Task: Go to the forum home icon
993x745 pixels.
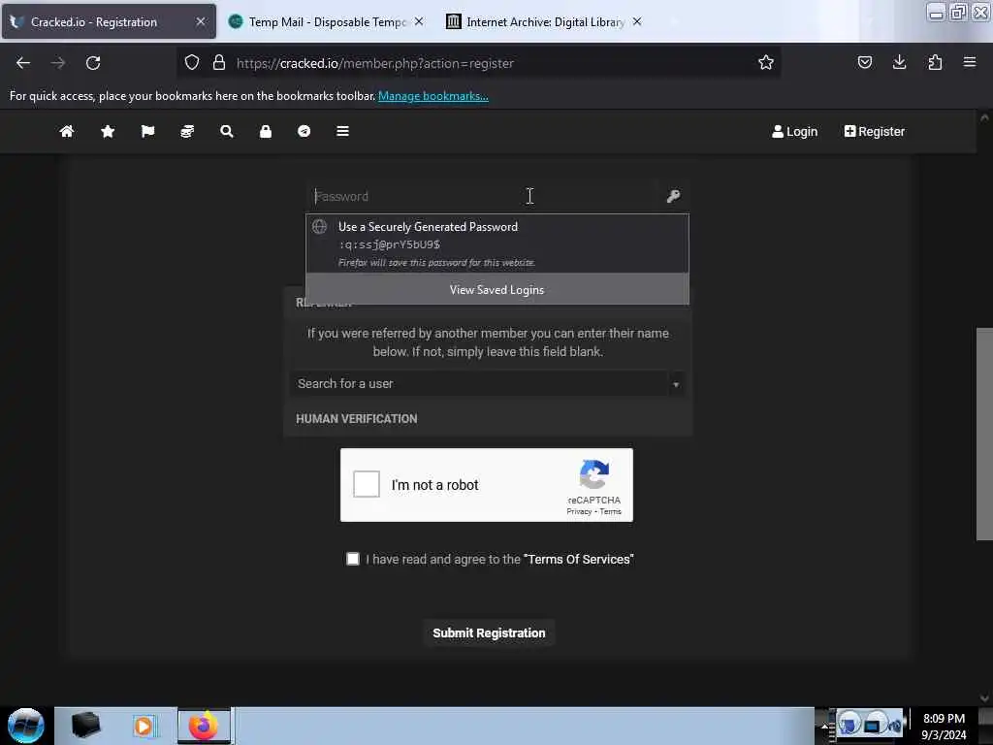Action: (x=67, y=131)
